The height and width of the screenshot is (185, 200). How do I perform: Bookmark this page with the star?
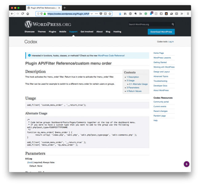tap(110, 14)
